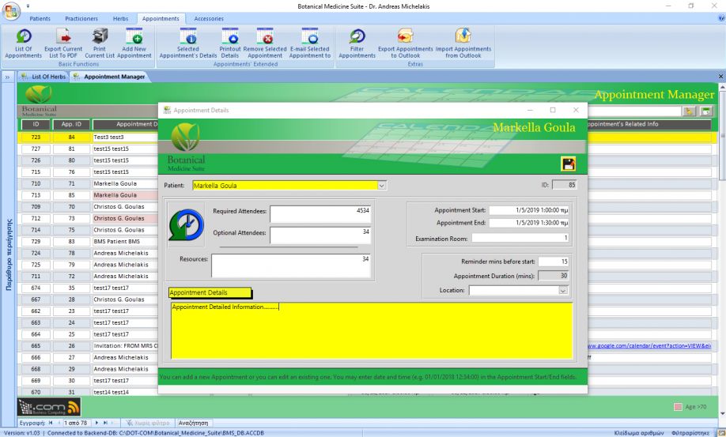726x437 pixels.
Task: Open the help icon in the ribbon corner
Action: [x=721, y=18]
